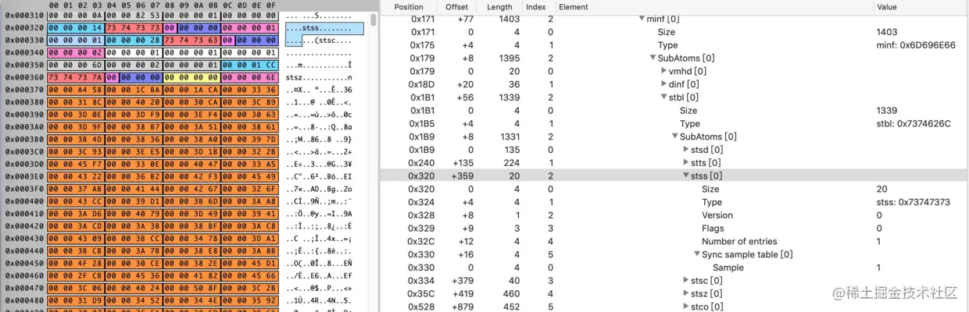Expand the stts [0] atom
The image size is (969, 312).
coord(687,163)
